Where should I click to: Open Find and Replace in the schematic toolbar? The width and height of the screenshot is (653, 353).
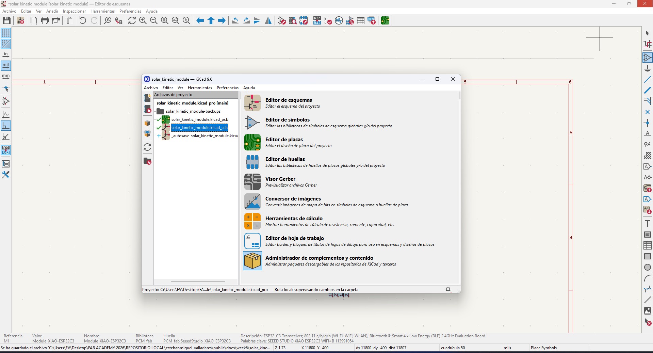(118, 20)
